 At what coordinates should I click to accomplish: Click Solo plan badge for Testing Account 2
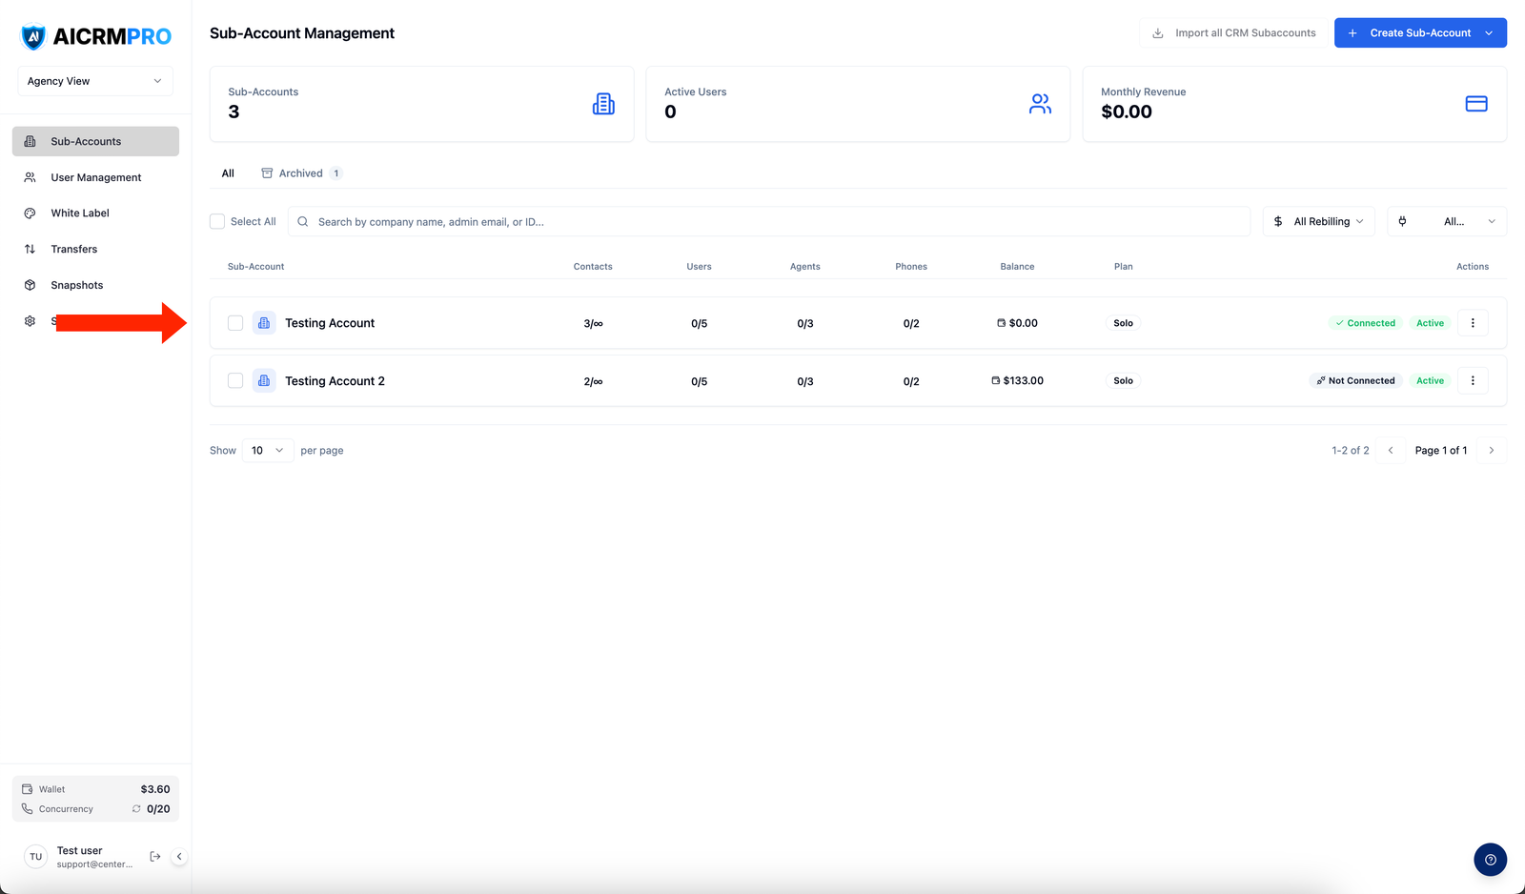[x=1124, y=380]
